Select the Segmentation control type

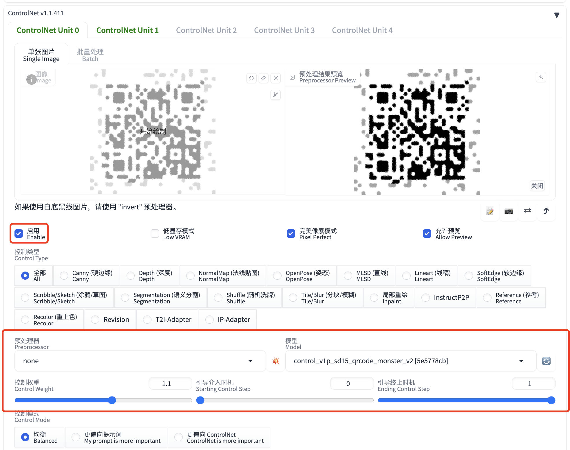[x=161, y=298]
